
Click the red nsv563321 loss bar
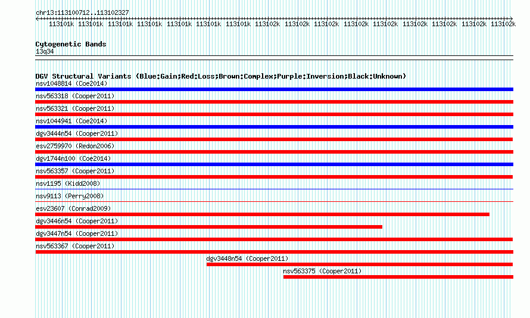(x=274, y=114)
